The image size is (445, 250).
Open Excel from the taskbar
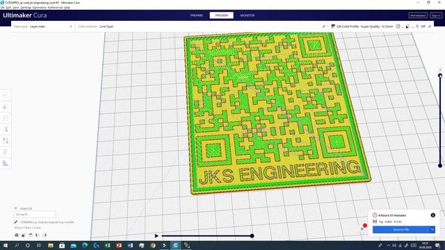(x=108, y=245)
